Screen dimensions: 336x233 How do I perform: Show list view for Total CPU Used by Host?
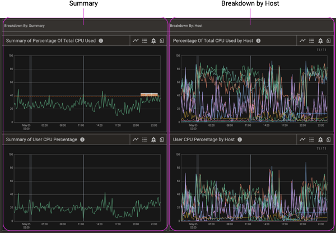point(311,41)
